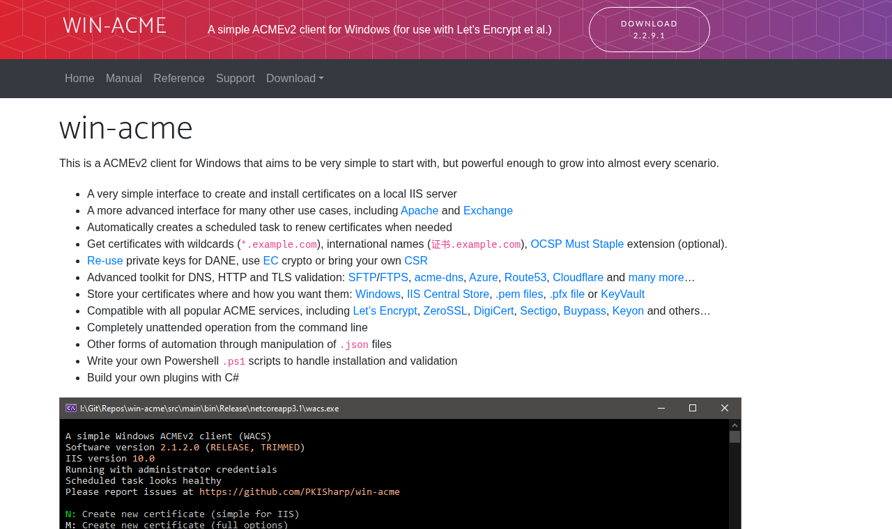Follow the Apache link
This screenshot has height=529, width=892.
tap(420, 211)
